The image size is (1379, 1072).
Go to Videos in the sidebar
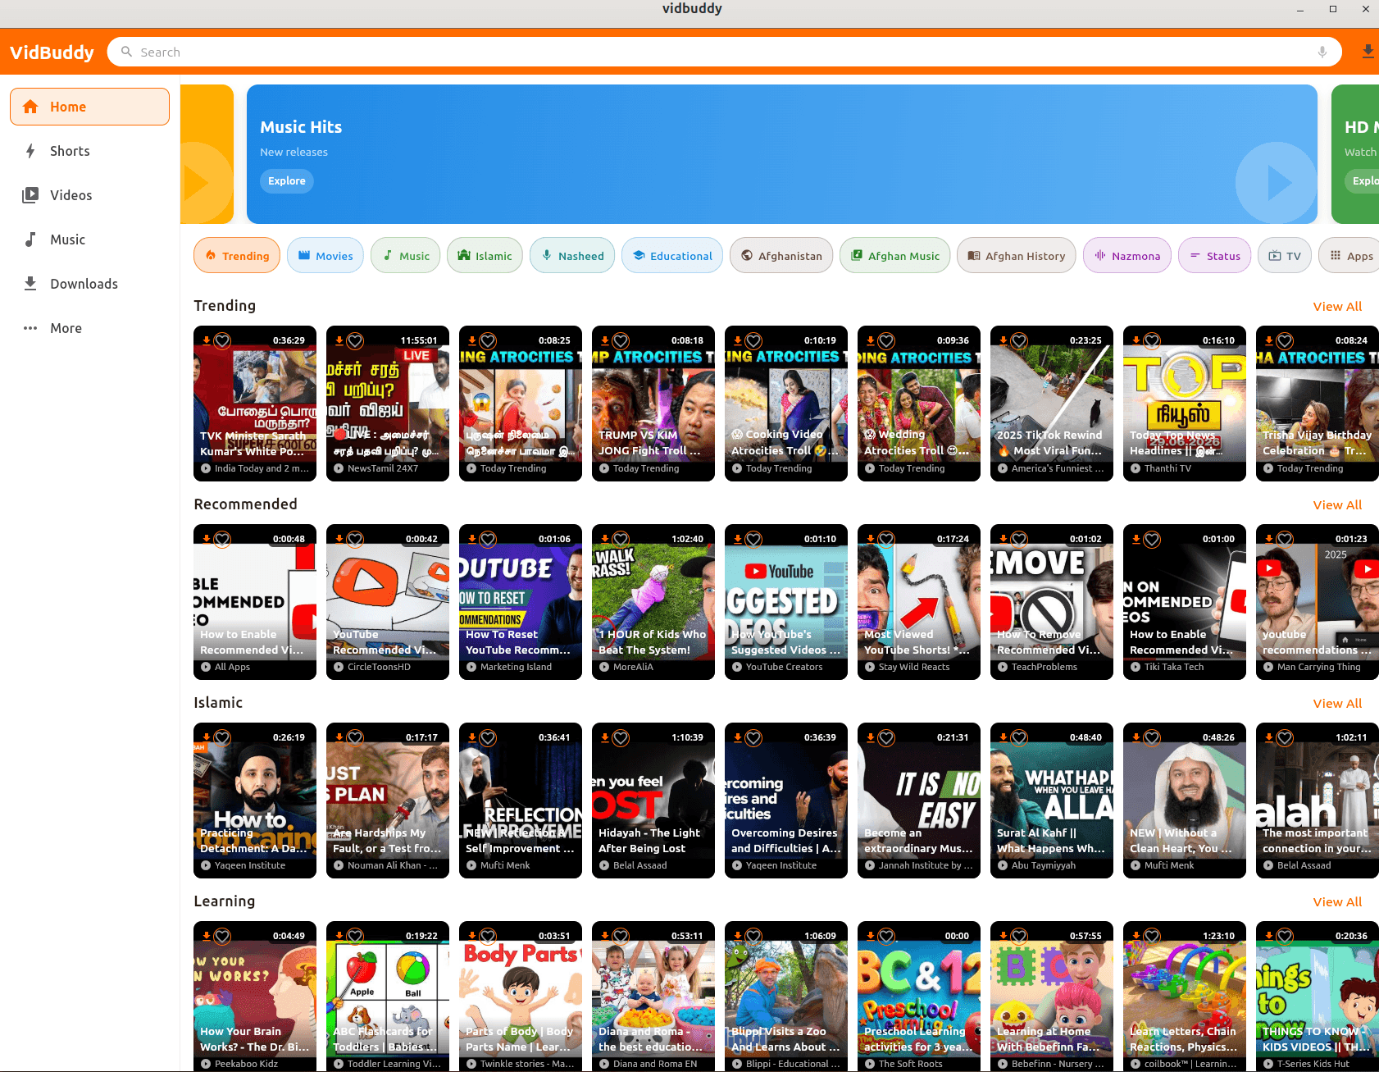[89, 195]
